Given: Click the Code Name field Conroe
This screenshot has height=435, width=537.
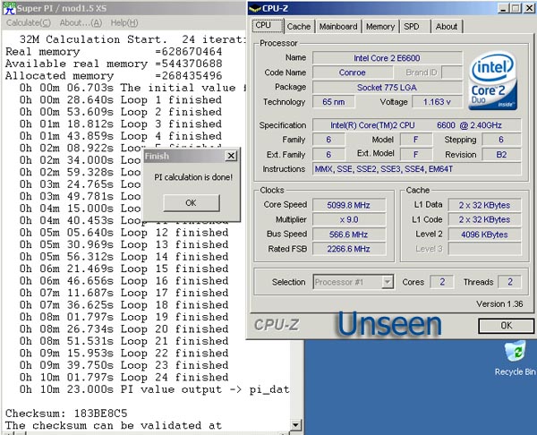Looking at the screenshot, I should (x=352, y=72).
